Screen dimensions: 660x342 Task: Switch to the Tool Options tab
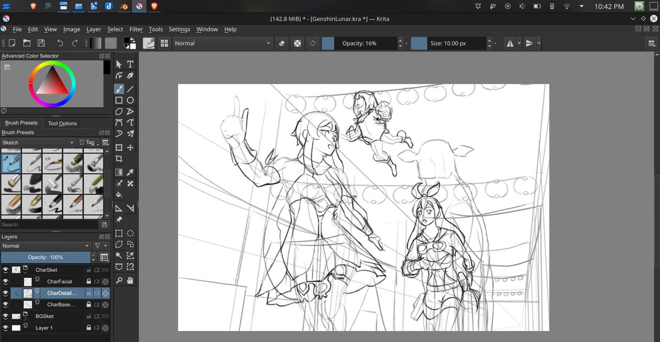62,124
